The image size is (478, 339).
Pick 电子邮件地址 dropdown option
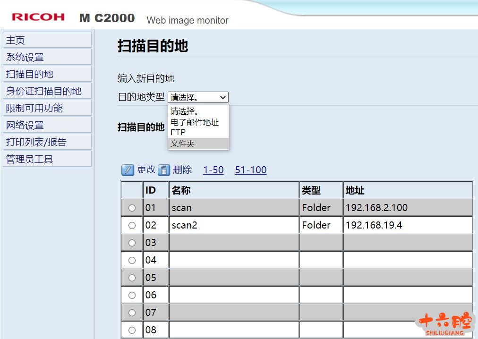pos(195,122)
